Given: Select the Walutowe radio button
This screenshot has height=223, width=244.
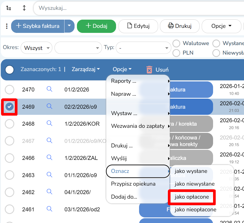Looking at the screenshot, I should 176,43.
